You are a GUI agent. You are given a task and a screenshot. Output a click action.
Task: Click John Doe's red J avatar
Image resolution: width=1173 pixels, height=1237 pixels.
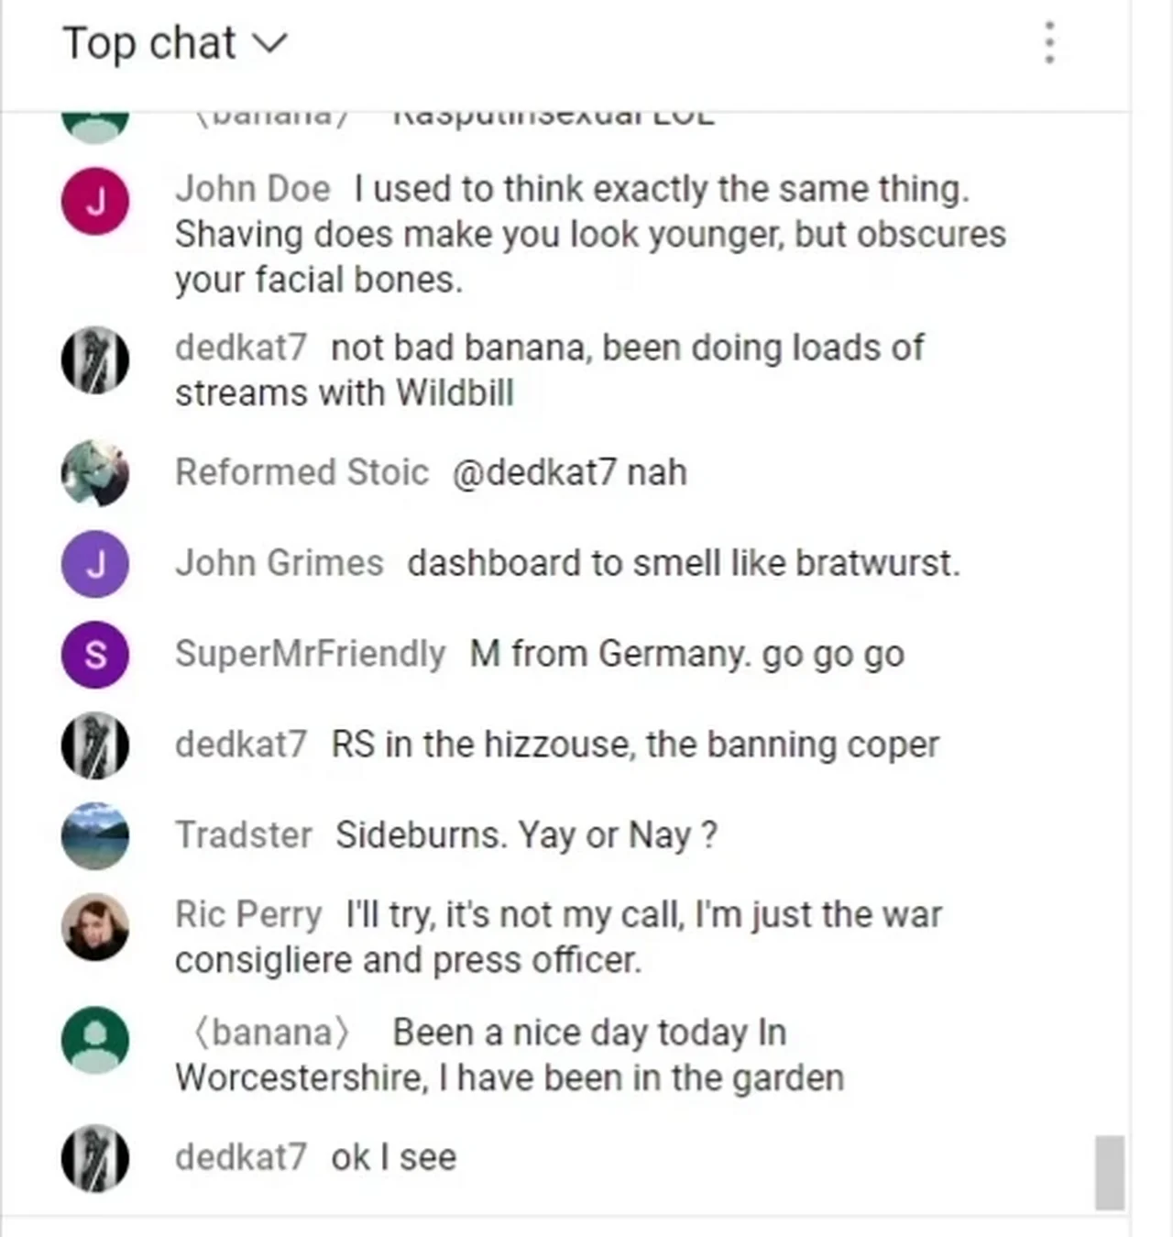click(x=95, y=201)
